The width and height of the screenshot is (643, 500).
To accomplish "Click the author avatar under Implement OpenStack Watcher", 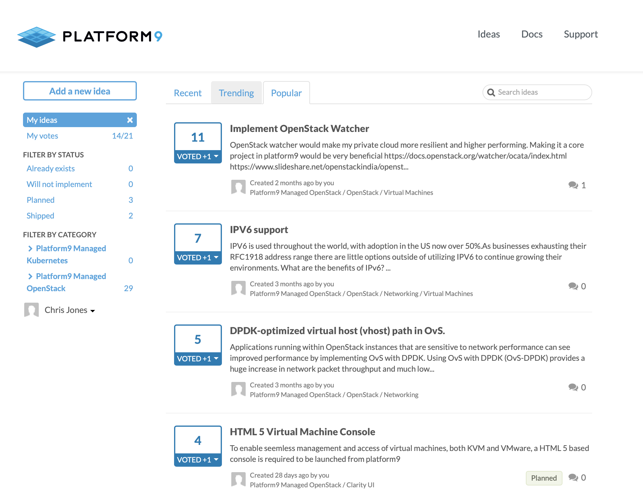I will coord(238,187).
